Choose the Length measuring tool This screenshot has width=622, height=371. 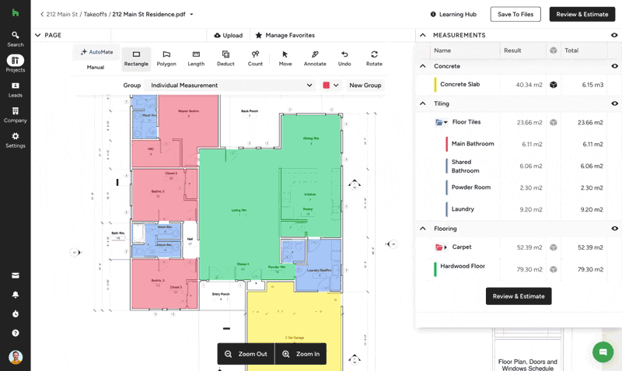pos(196,58)
